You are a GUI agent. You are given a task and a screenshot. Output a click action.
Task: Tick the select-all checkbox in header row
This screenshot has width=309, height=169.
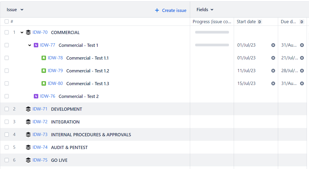(x=7, y=22)
